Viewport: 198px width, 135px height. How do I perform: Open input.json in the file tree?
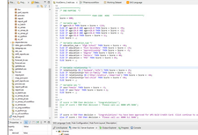tap(20, 75)
